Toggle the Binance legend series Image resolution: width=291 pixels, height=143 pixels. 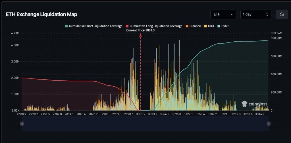tap(193, 26)
